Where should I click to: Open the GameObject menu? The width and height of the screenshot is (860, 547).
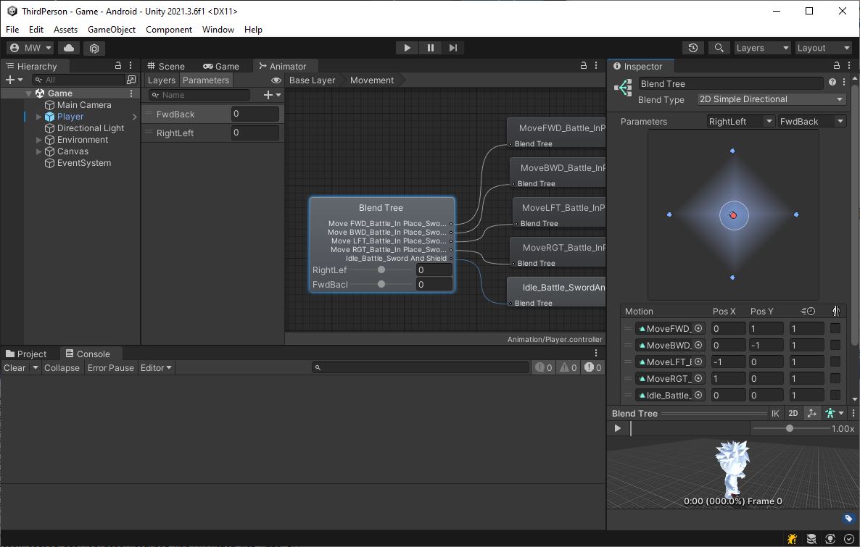(112, 30)
